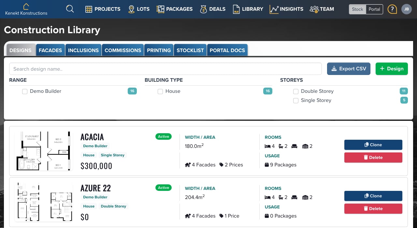Click the Active badge on Azure 22
This screenshot has width=417, height=228.
click(164, 188)
